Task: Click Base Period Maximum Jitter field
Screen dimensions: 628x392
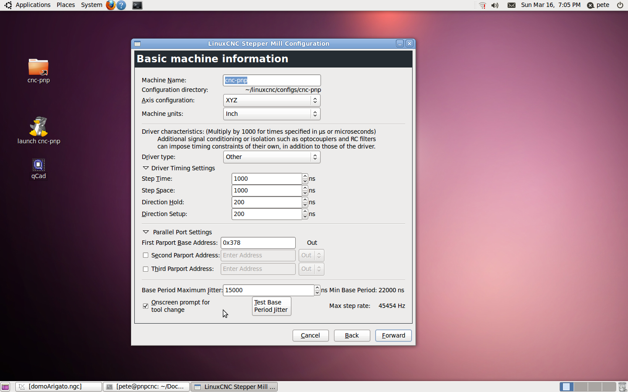Action: click(x=269, y=291)
